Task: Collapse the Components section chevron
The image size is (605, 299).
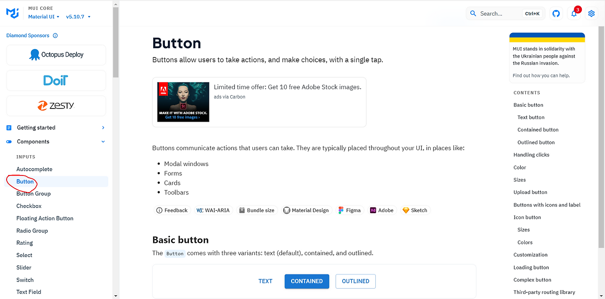Action: [103, 141]
